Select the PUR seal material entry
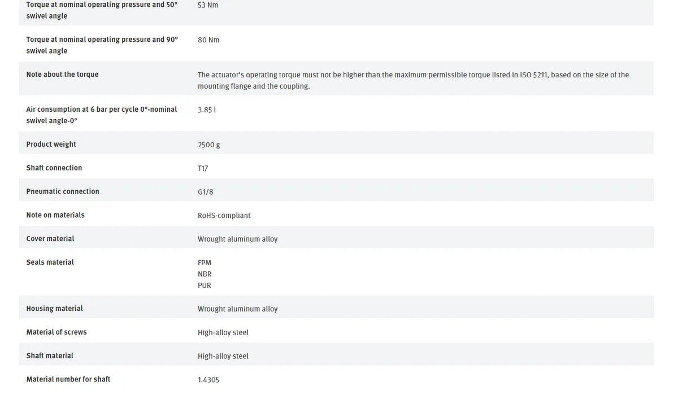The width and height of the screenshot is (678, 395). 205,285
